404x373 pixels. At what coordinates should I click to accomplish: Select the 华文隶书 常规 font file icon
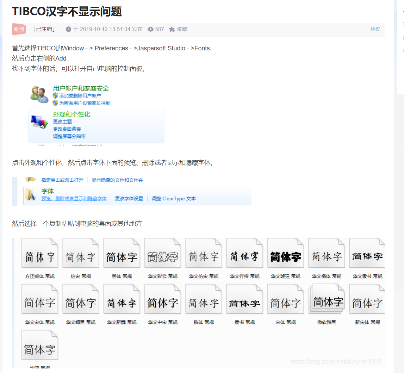click(367, 253)
